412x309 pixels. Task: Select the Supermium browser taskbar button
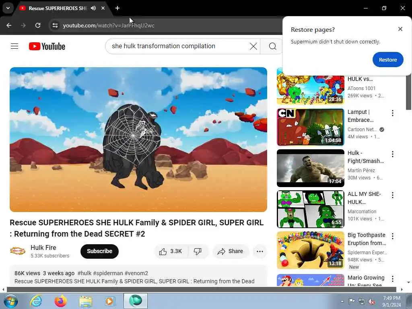coord(136,301)
